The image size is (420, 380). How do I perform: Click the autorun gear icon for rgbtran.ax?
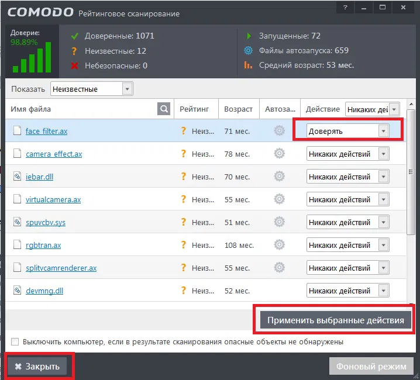280,244
